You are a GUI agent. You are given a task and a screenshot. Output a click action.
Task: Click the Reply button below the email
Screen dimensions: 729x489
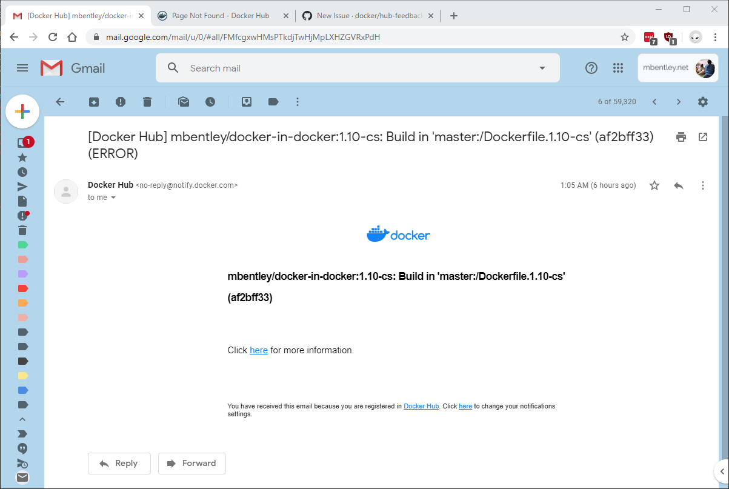[x=119, y=463]
